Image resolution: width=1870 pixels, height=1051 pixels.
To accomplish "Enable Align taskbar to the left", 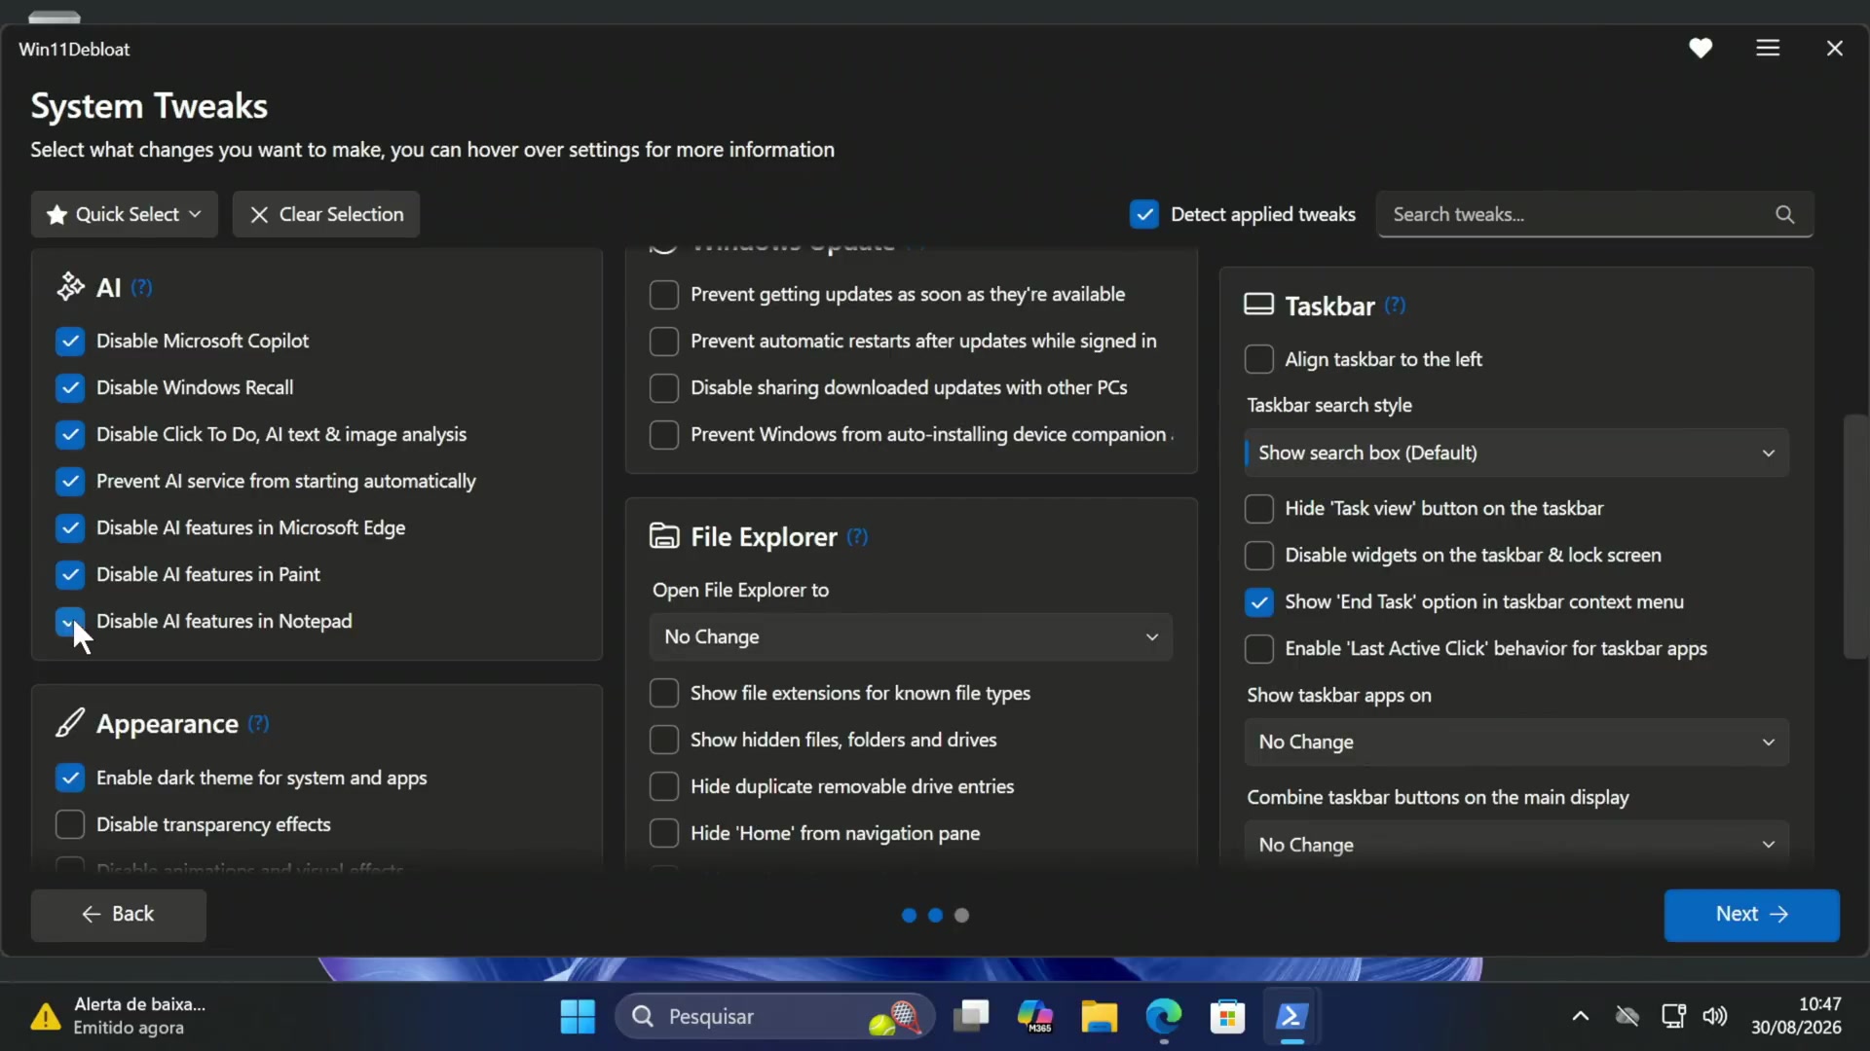I will coord(1259,359).
